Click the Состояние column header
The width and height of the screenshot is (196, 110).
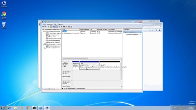(115, 30)
